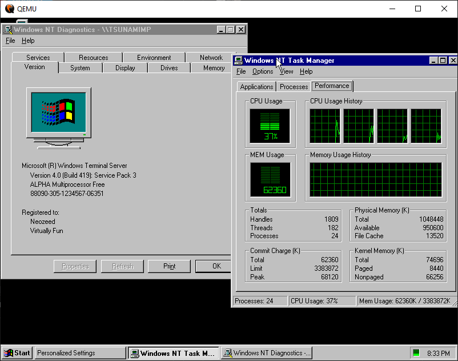Switch to the Applications tab
The height and width of the screenshot is (361, 458).
coord(256,87)
